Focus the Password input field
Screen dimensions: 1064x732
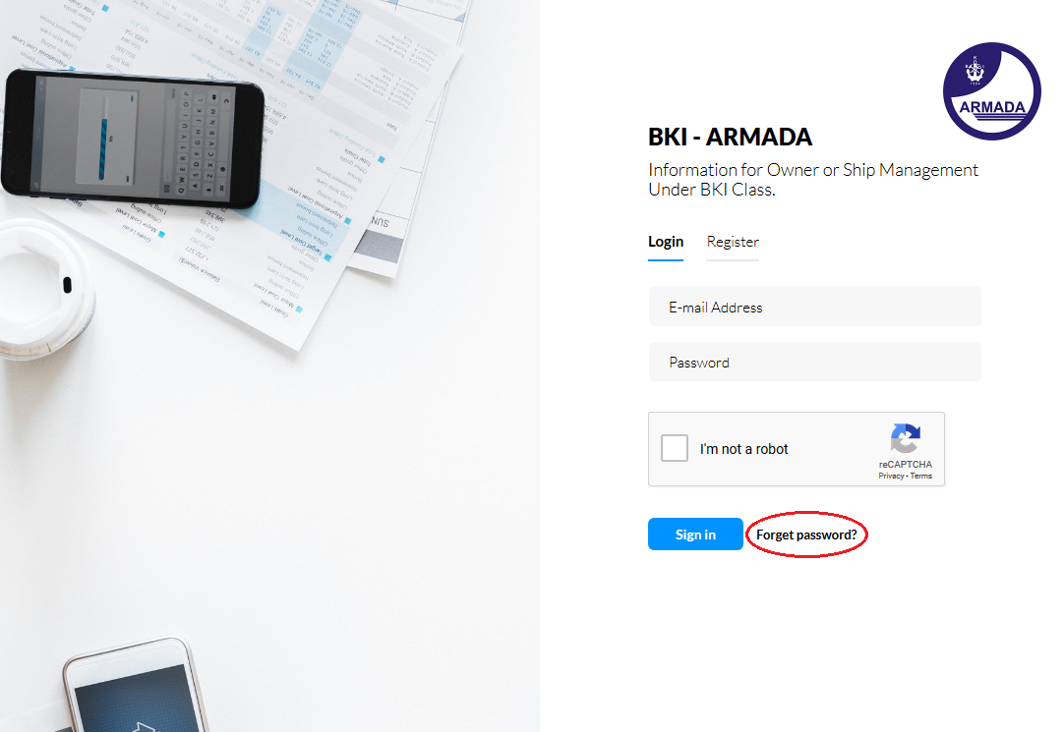tap(815, 362)
